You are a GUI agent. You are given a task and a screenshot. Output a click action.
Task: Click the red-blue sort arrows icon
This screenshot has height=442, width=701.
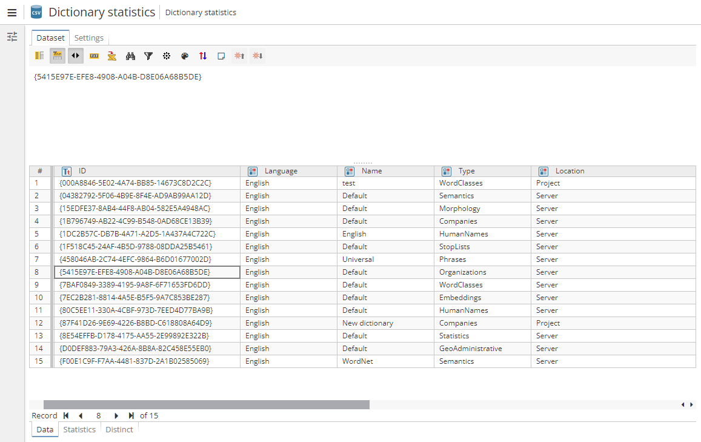point(203,56)
